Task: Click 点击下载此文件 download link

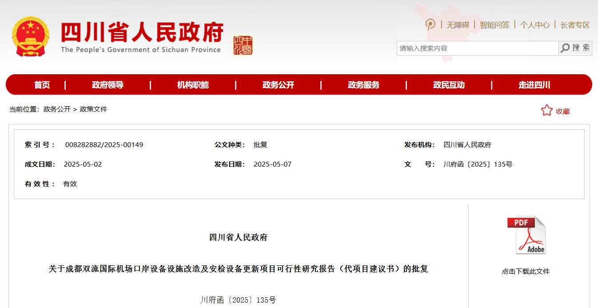Action: point(526,271)
